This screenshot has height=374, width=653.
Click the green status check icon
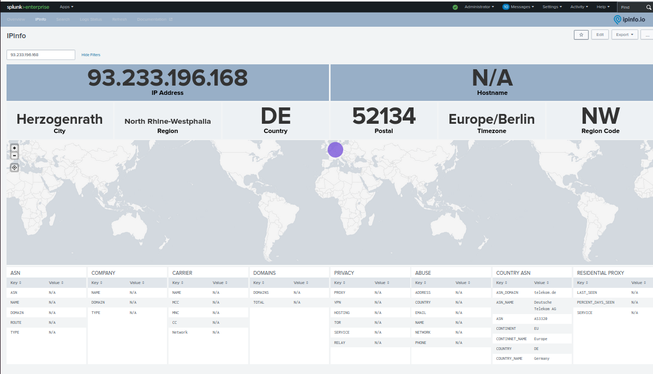click(454, 7)
